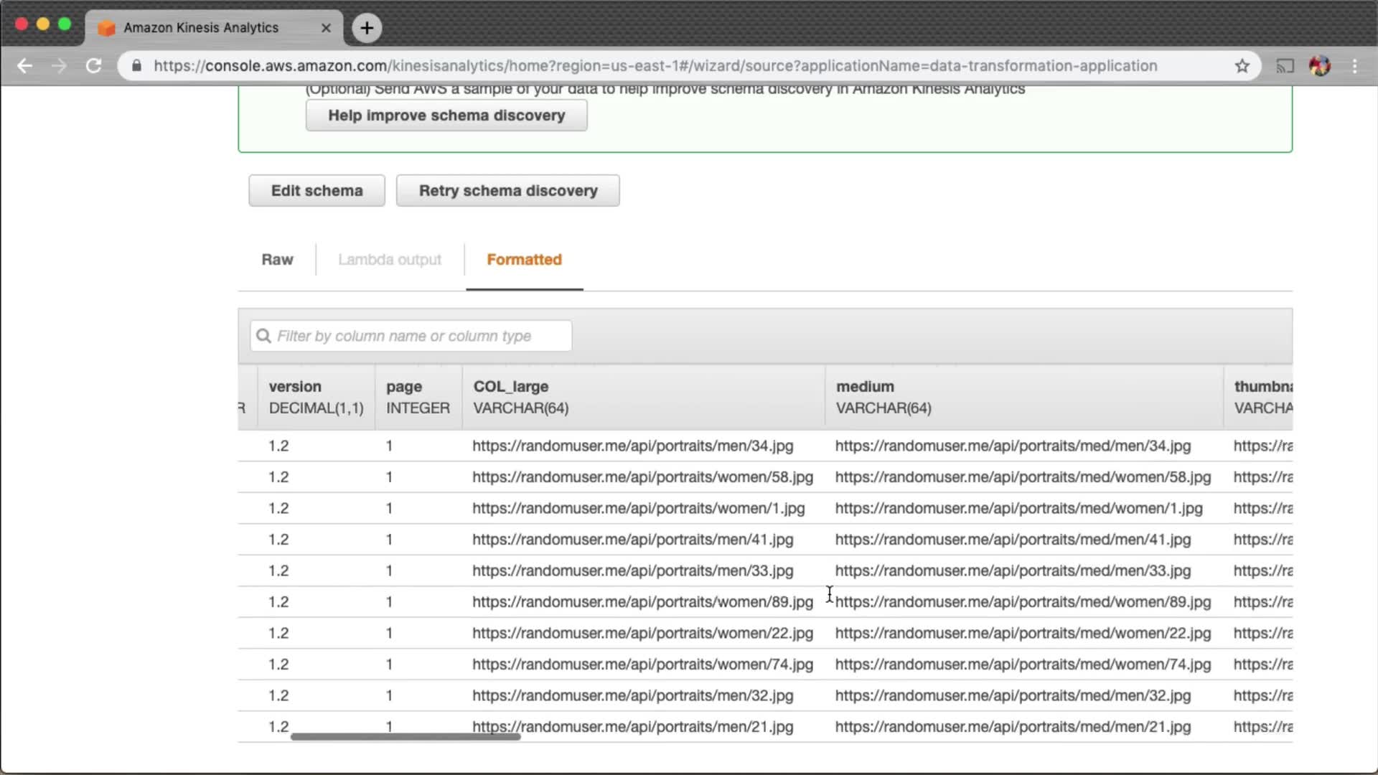Bookmark page with star icon

(1242, 66)
